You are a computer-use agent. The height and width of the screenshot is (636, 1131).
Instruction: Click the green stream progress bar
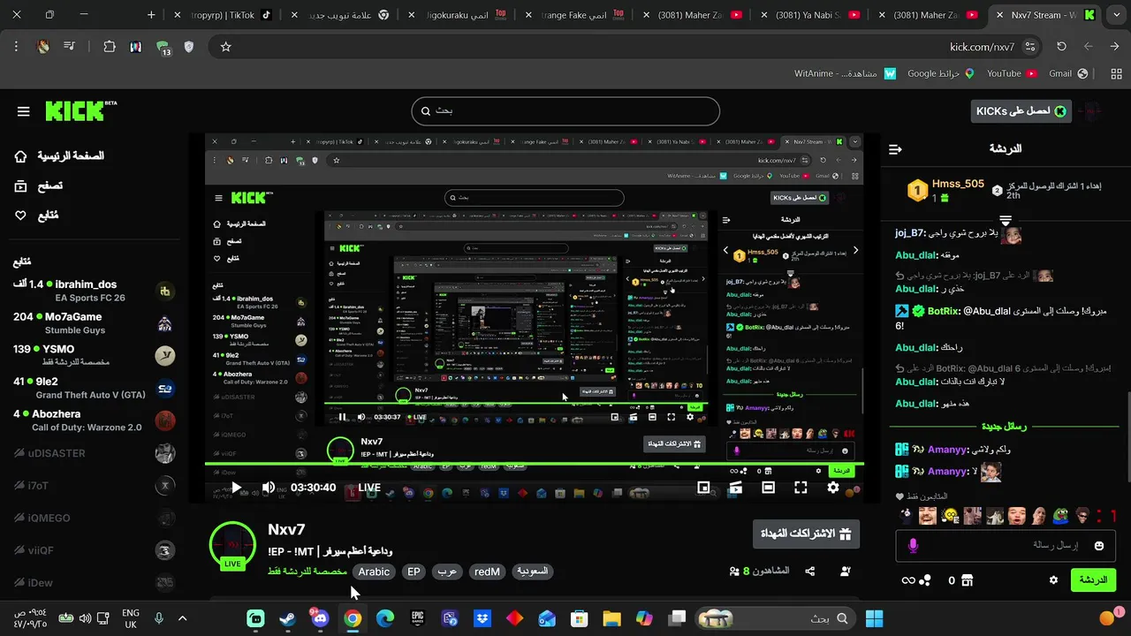tap(535, 465)
